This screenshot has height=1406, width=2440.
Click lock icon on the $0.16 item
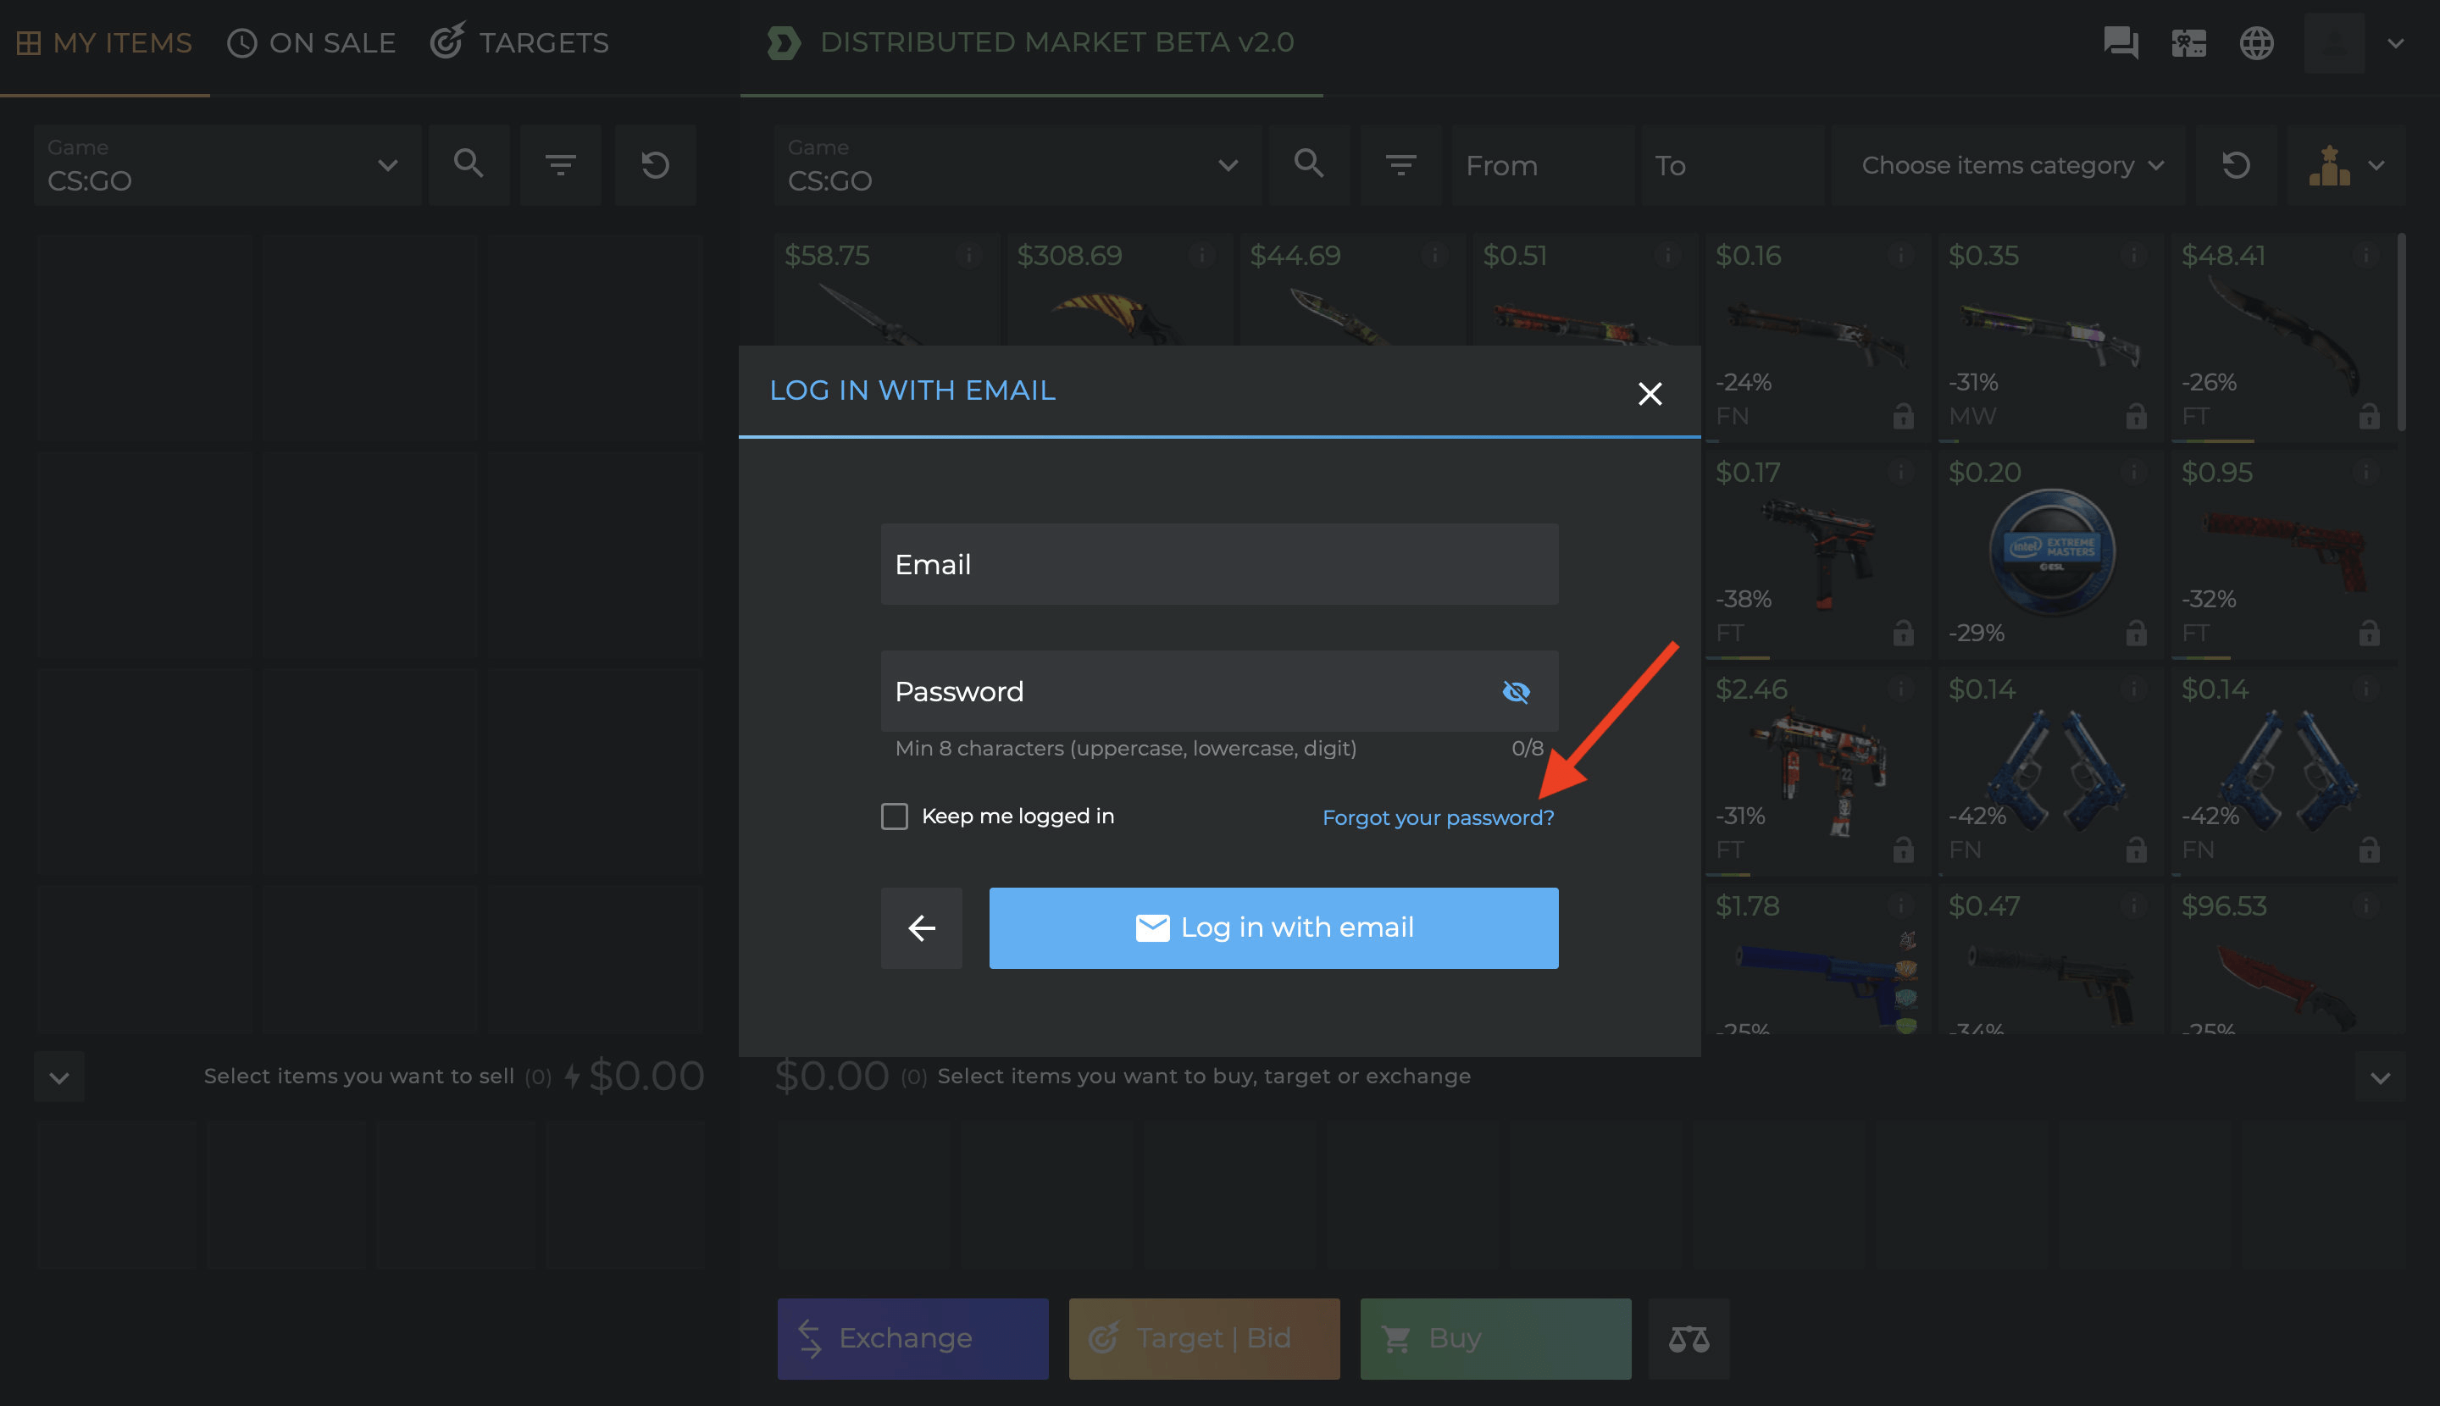1903,416
